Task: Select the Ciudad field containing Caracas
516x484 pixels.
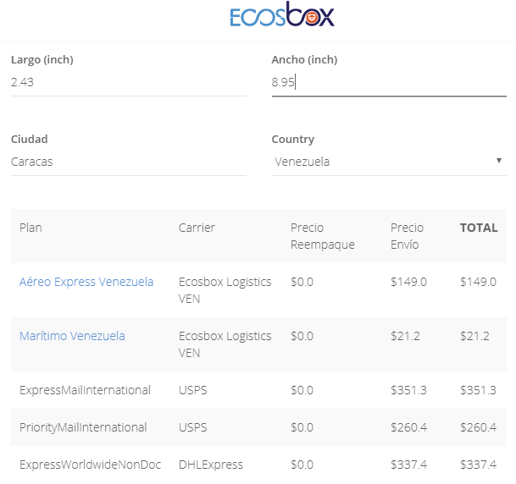Action: tap(128, 162)
